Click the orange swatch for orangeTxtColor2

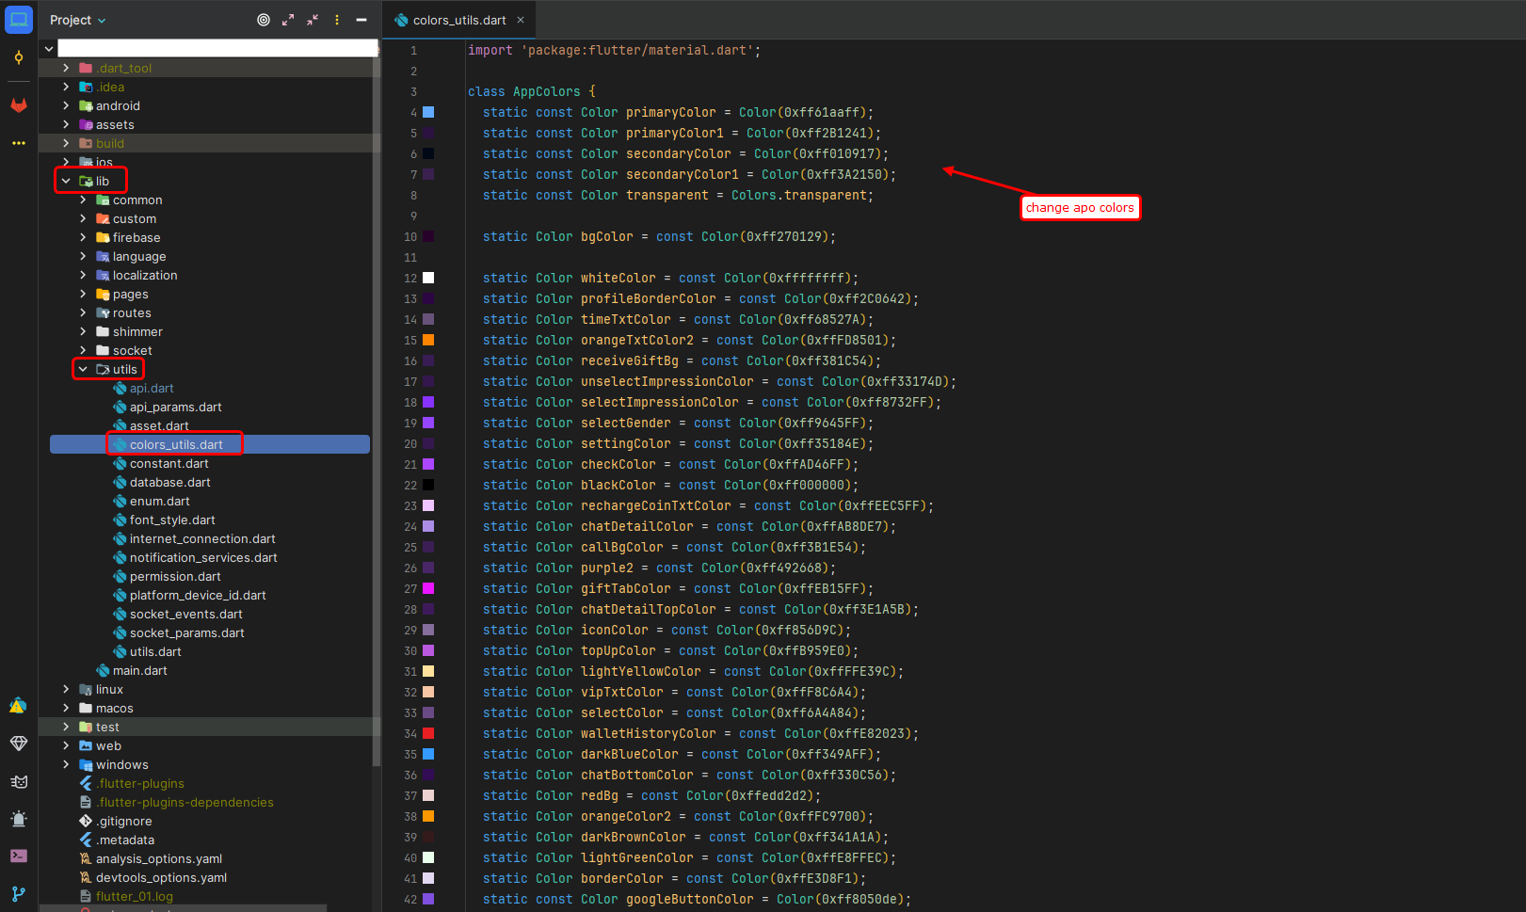(x=428, y=340)
